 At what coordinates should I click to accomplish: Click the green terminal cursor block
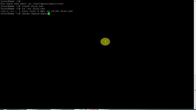click(x=49, y=13)
